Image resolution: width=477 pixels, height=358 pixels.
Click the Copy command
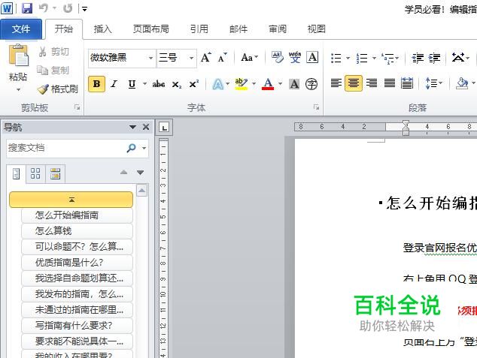pos(53,71)
